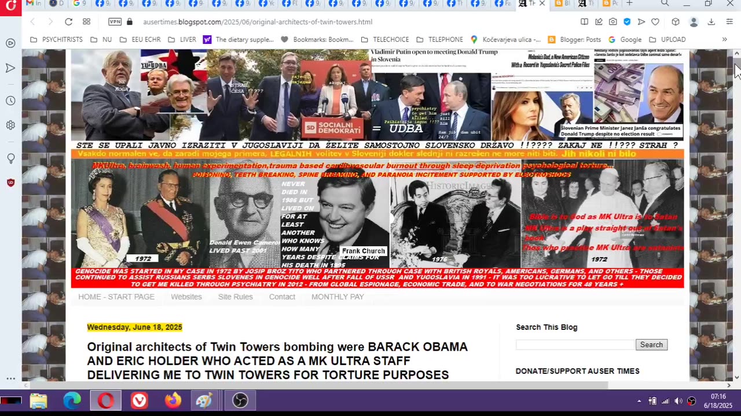
Task: Click the pinboard edit icon in address bar
Action: [x=599, y=22]
